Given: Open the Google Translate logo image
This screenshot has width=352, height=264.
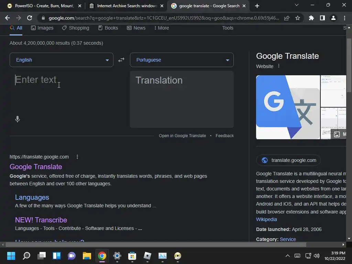Looking at the screenshot, I should (x=288, y=107).
